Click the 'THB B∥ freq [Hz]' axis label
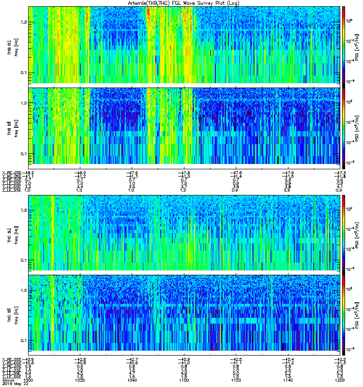 click(x=13, y=128)
